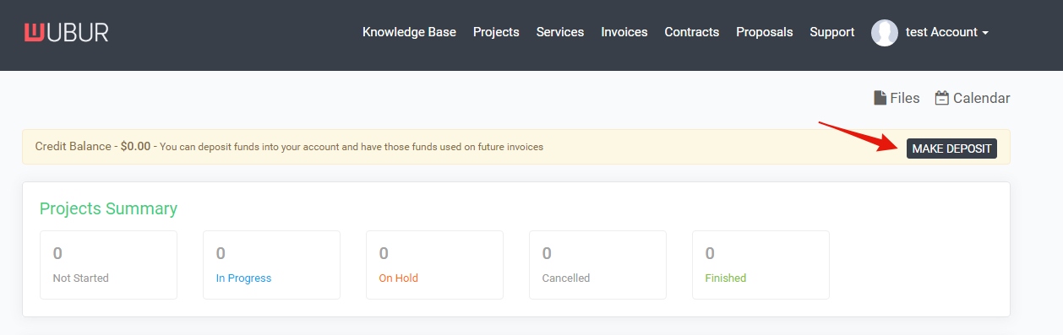Screen dimensions: 1063x335
Task: Click the WUBUR logo icon
Action: point(35,32)
